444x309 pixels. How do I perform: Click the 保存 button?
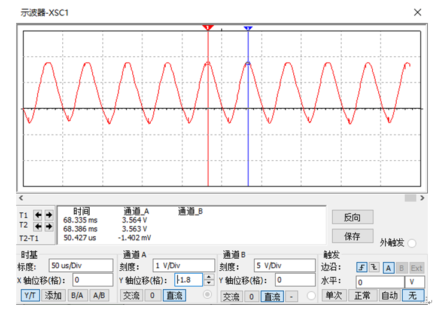[352, 235]
